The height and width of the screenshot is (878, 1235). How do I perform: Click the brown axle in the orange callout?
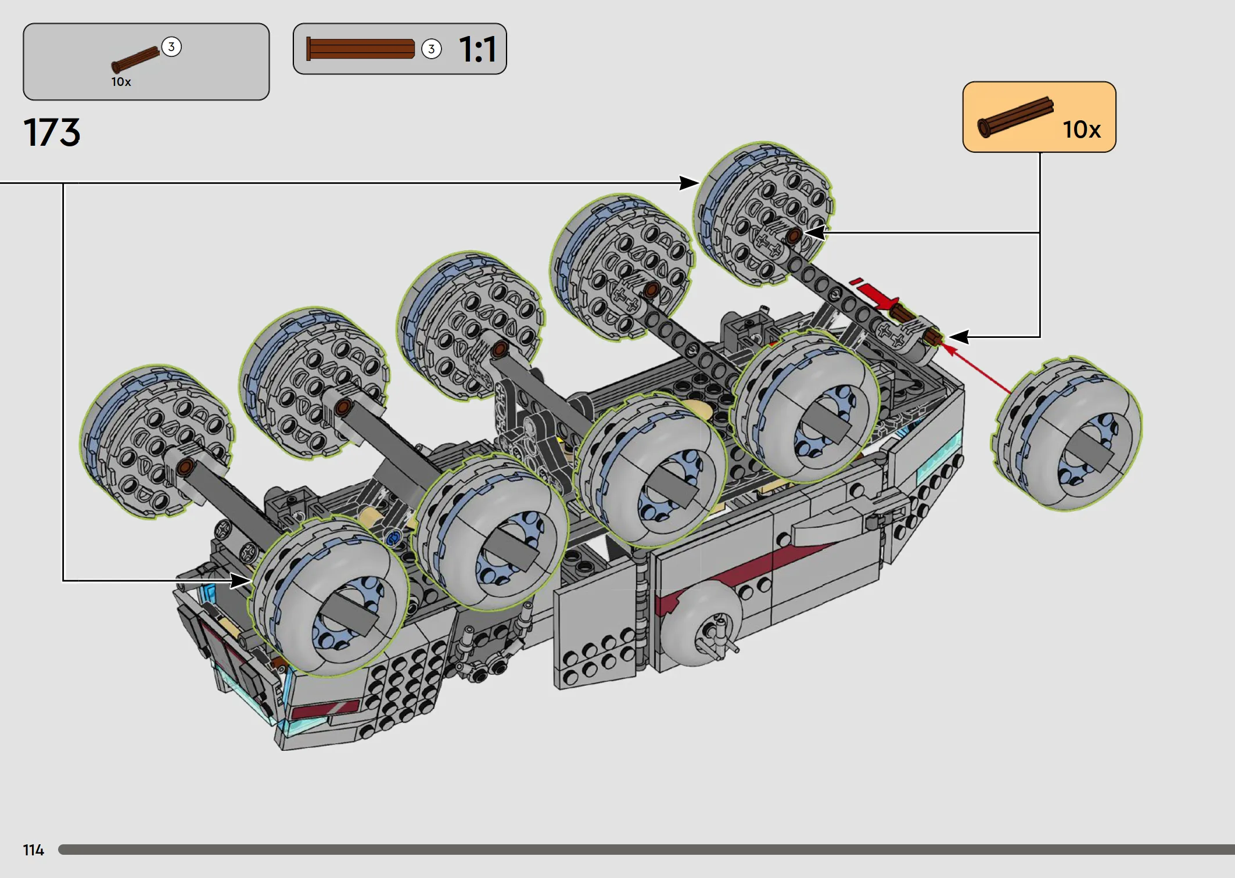(1015, 117)
